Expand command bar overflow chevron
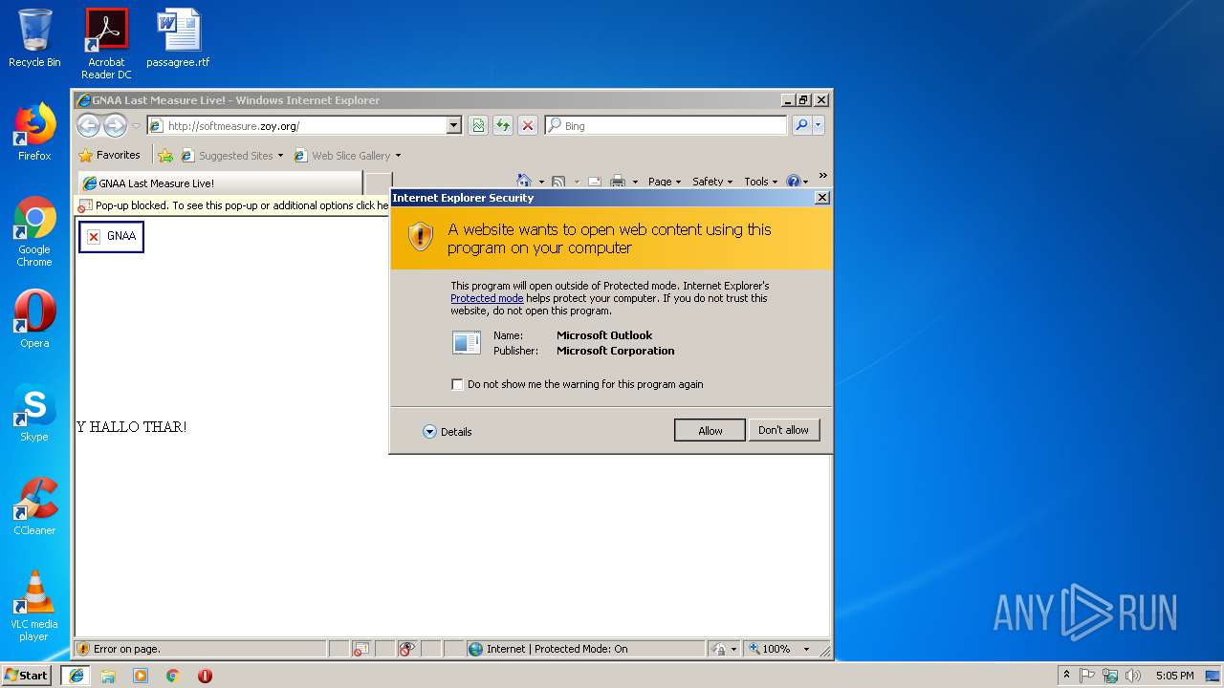 (822, 176)
